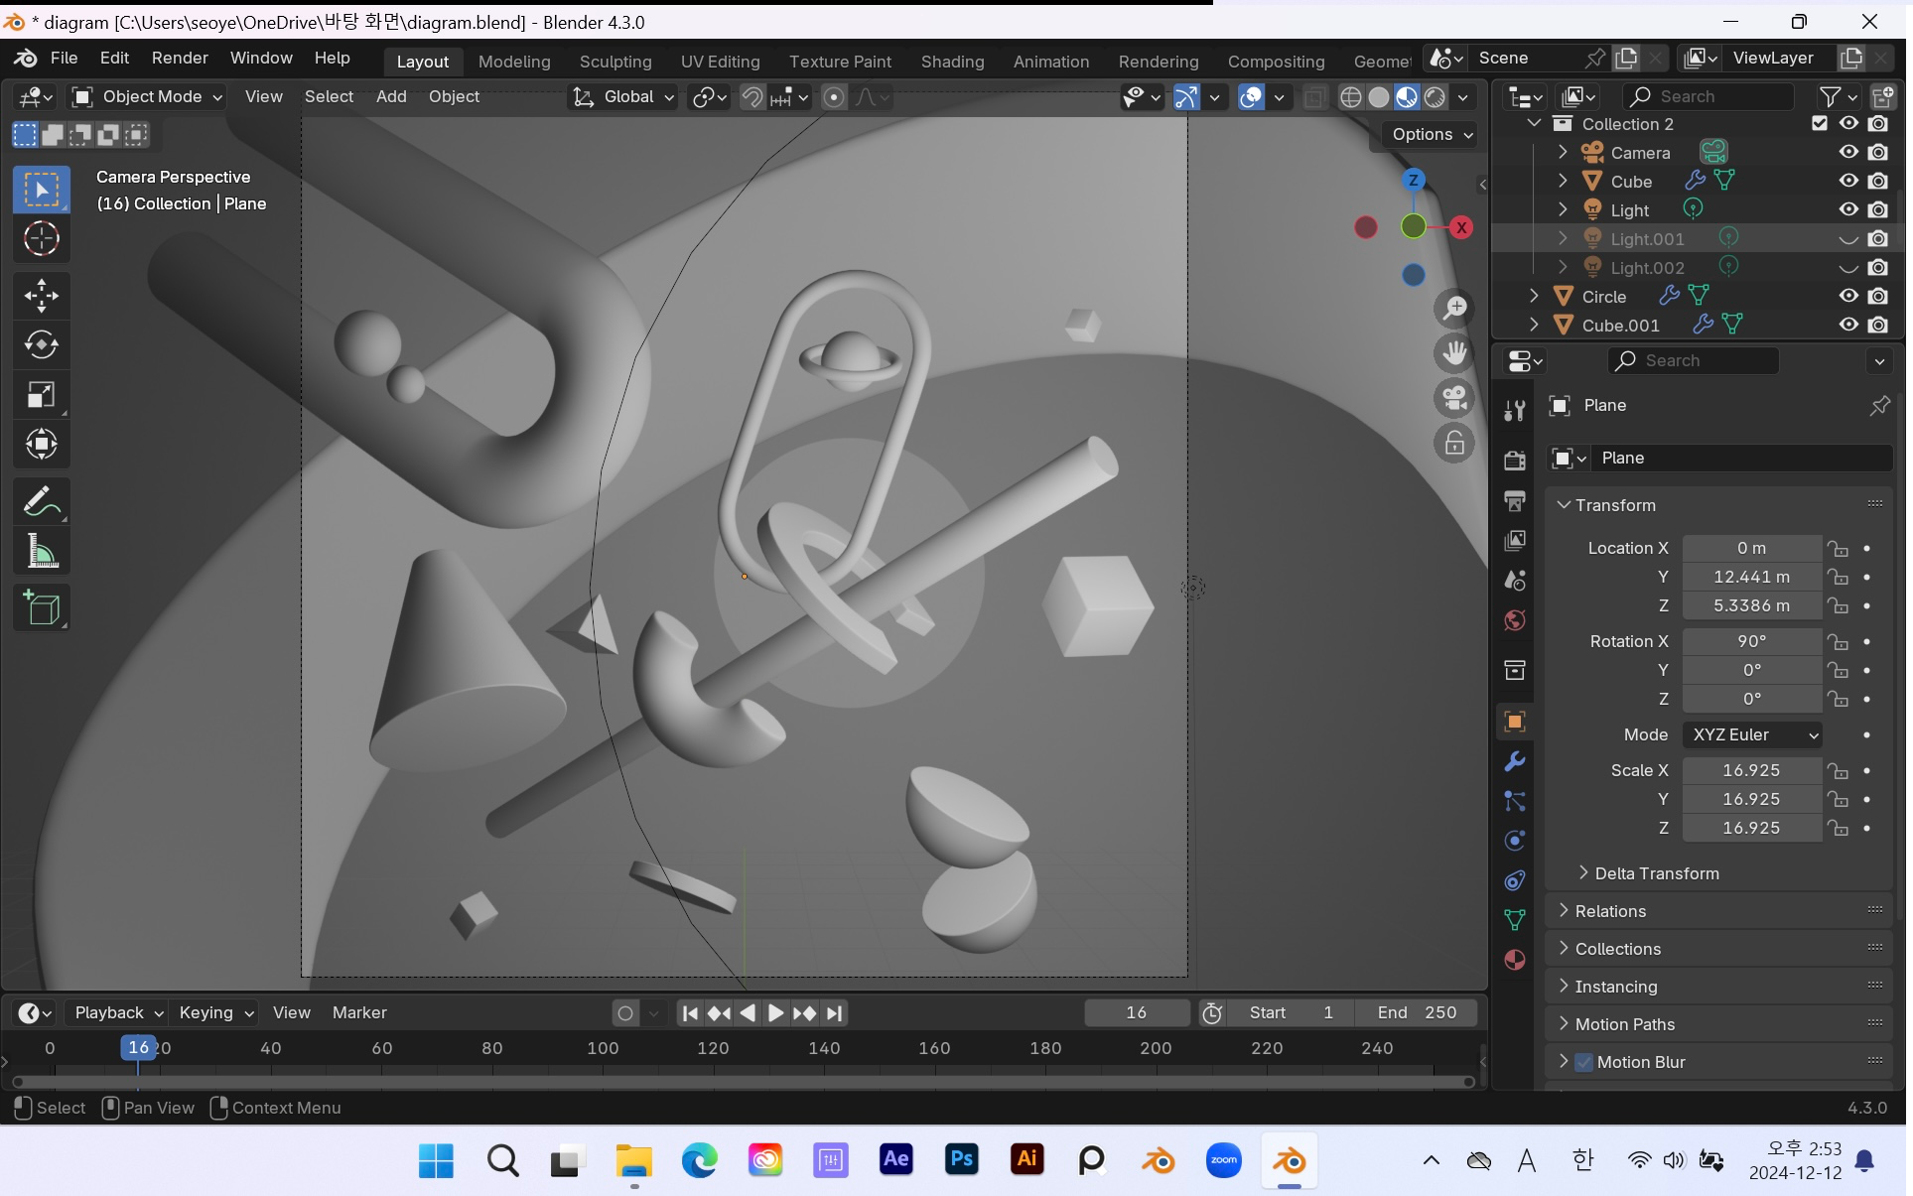Image resolution: width=1913 pixels, height=1196 pixels.
Task: Jump to the timeline end frame
Action: coord(834,1013)
